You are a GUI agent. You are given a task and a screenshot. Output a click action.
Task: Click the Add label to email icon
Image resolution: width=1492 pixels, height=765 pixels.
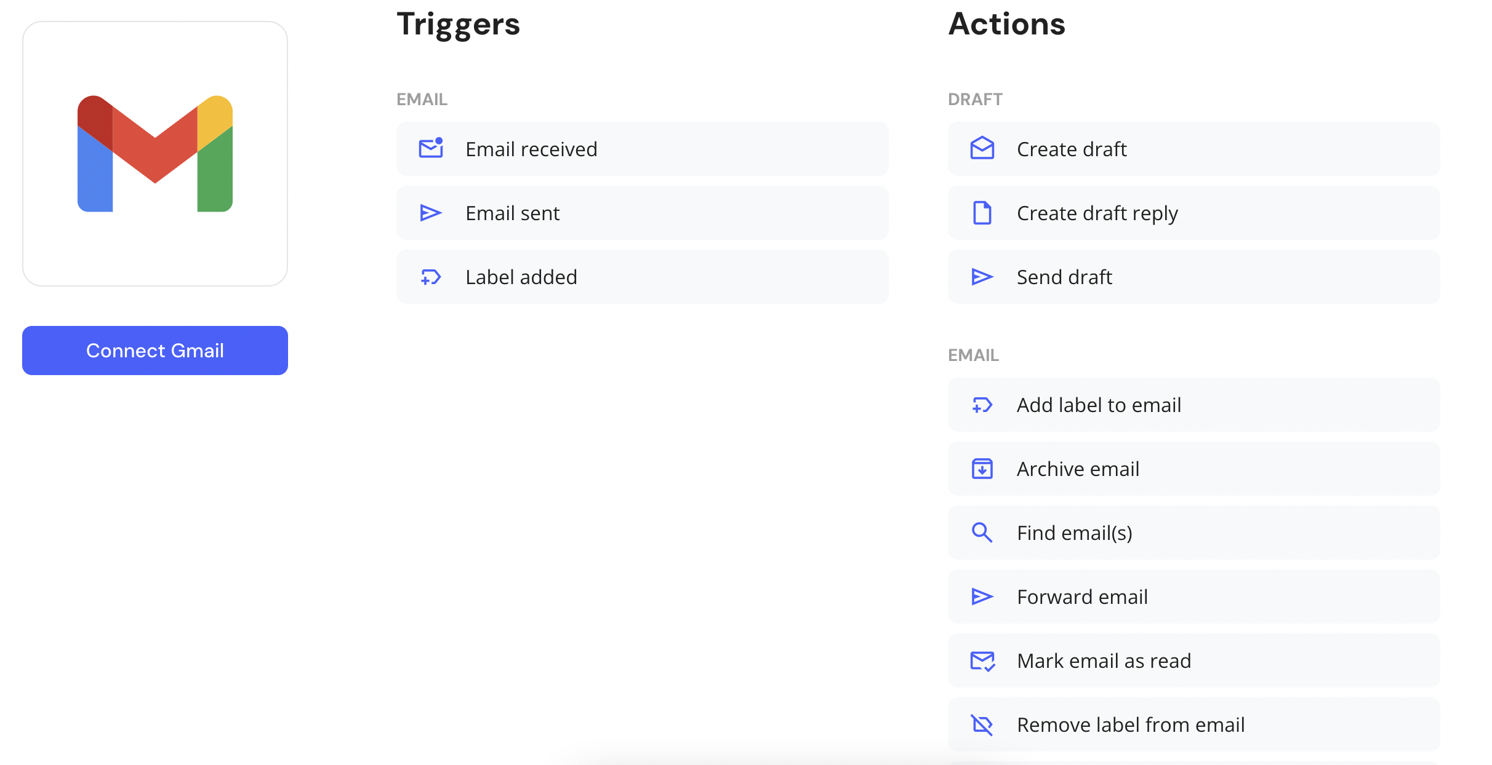[982, 405]
